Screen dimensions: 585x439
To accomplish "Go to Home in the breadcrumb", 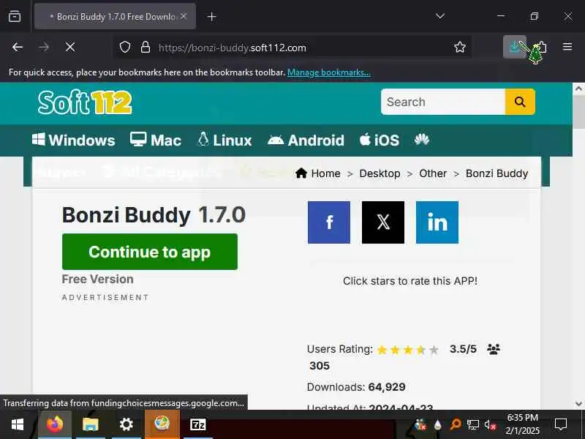I will pos(318,173).
